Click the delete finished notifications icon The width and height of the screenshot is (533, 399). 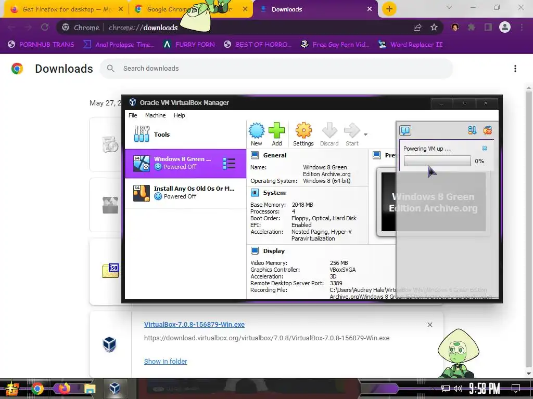tap(487, 130)
